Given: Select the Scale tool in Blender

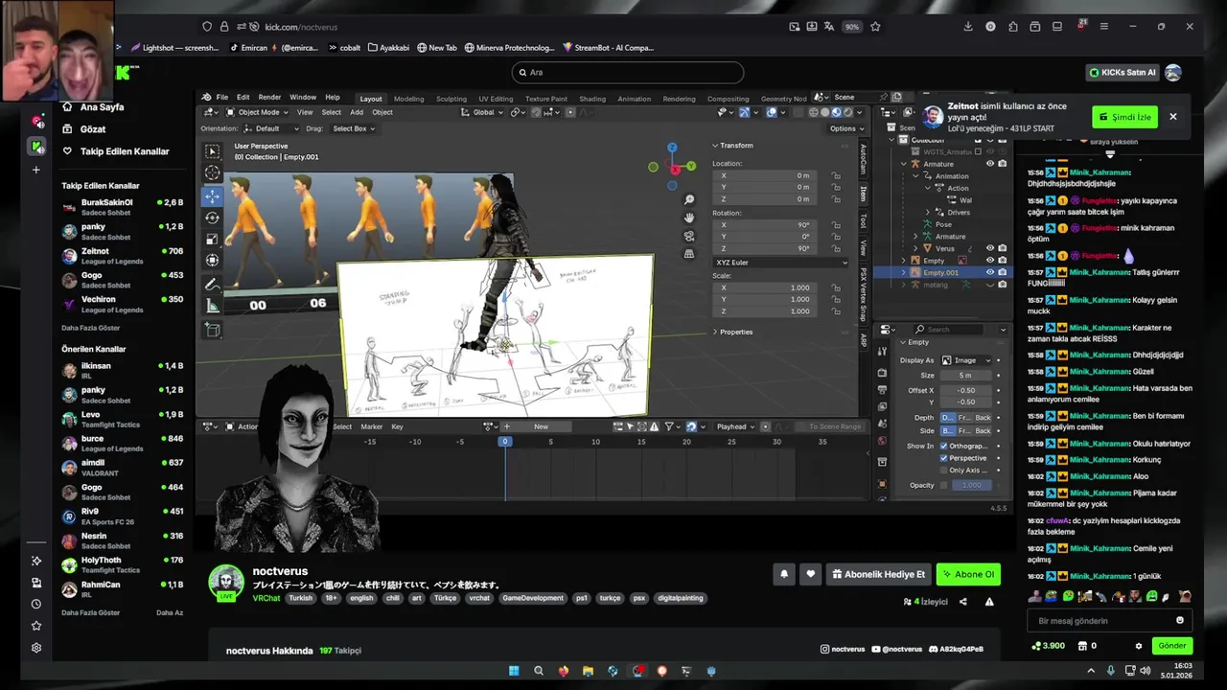Looking at the screenshot, I should [212, 239].
